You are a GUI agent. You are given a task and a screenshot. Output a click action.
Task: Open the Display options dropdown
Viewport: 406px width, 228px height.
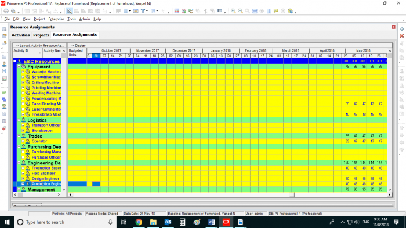(x=78, y=46)
